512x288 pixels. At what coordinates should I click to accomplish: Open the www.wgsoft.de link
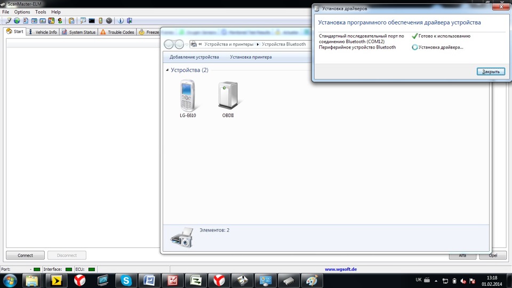pyautogui.click(x=341, y=269)
